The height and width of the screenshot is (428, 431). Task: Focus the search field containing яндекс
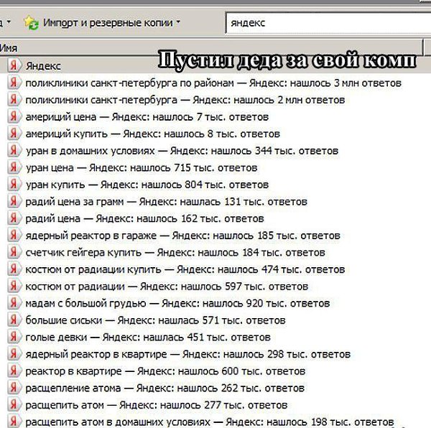point(328,23)
